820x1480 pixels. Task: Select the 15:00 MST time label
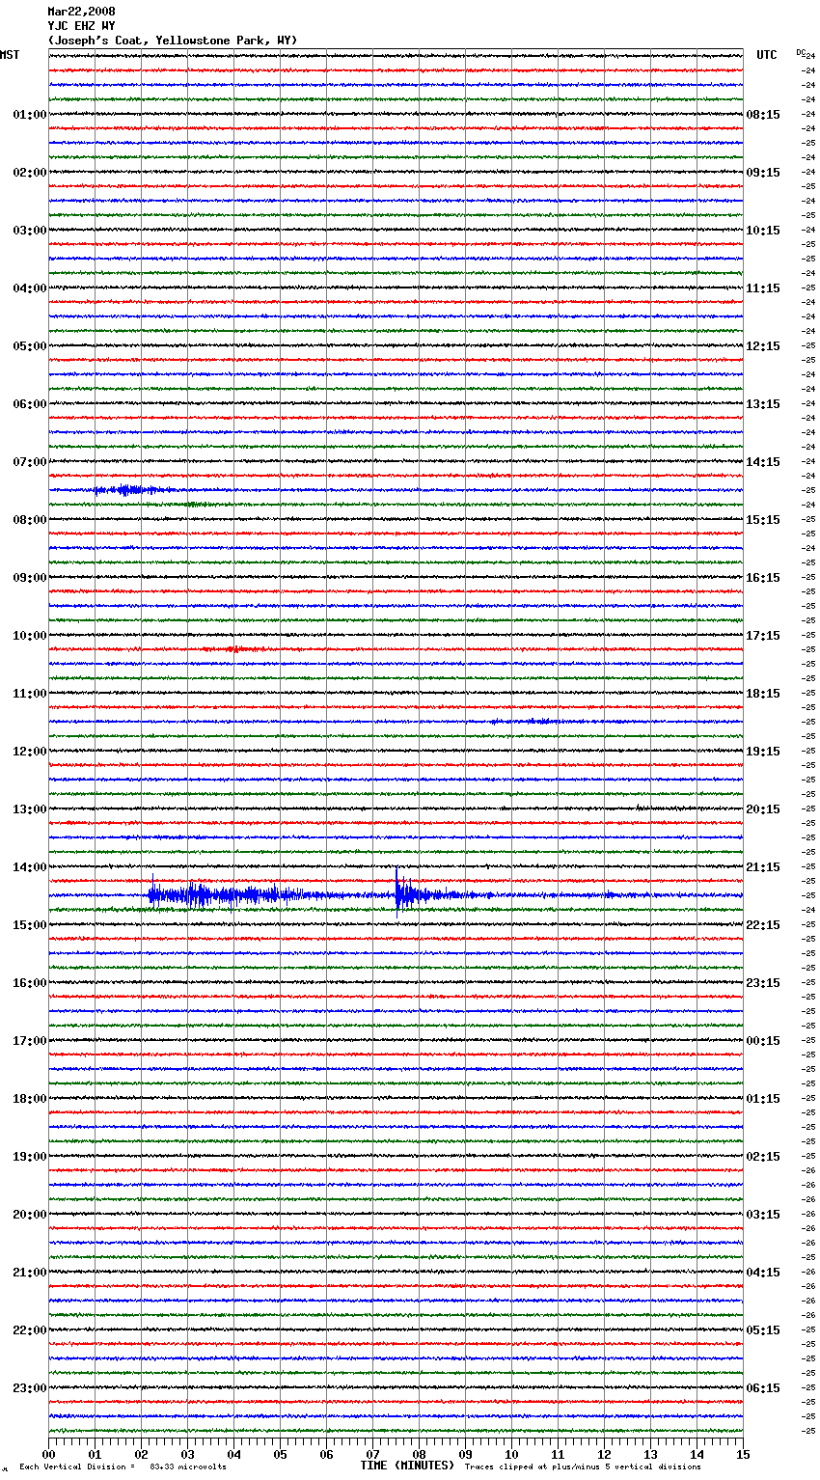pyautogui.click(x=30, y=925)
